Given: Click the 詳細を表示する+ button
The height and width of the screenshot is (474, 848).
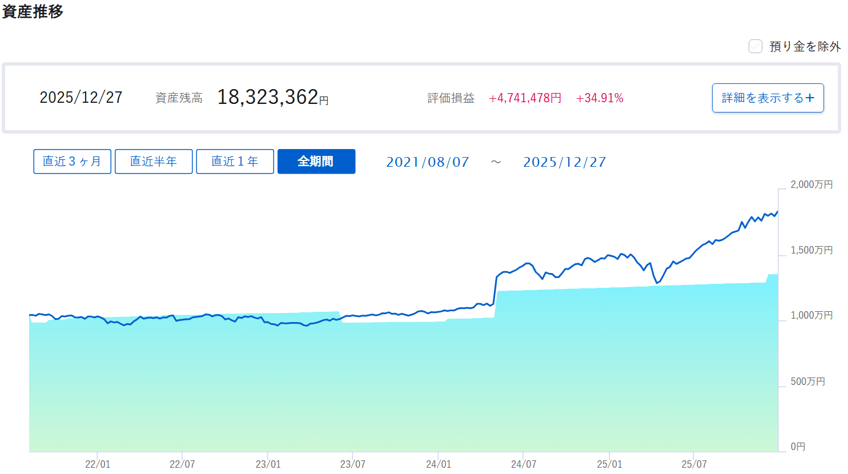Looking at the screenshot, I should 767,98.
